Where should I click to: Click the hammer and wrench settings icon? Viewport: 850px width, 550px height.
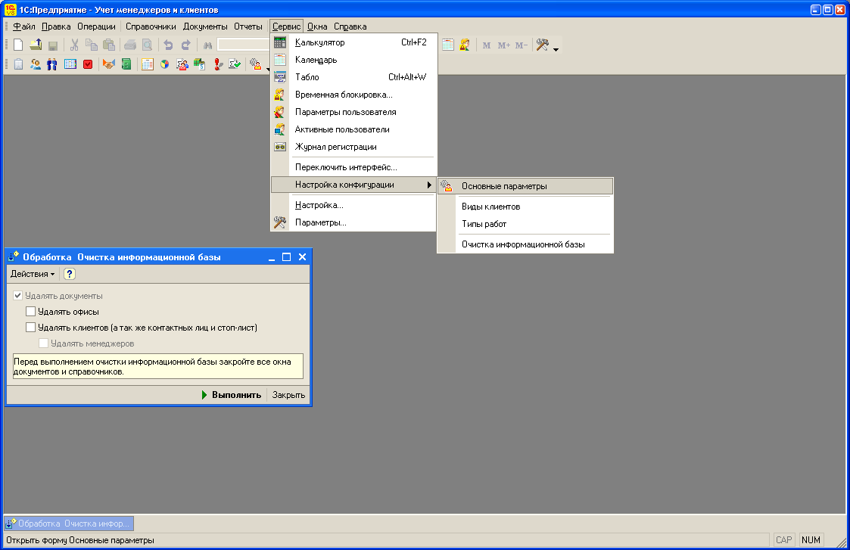point(542,45)
